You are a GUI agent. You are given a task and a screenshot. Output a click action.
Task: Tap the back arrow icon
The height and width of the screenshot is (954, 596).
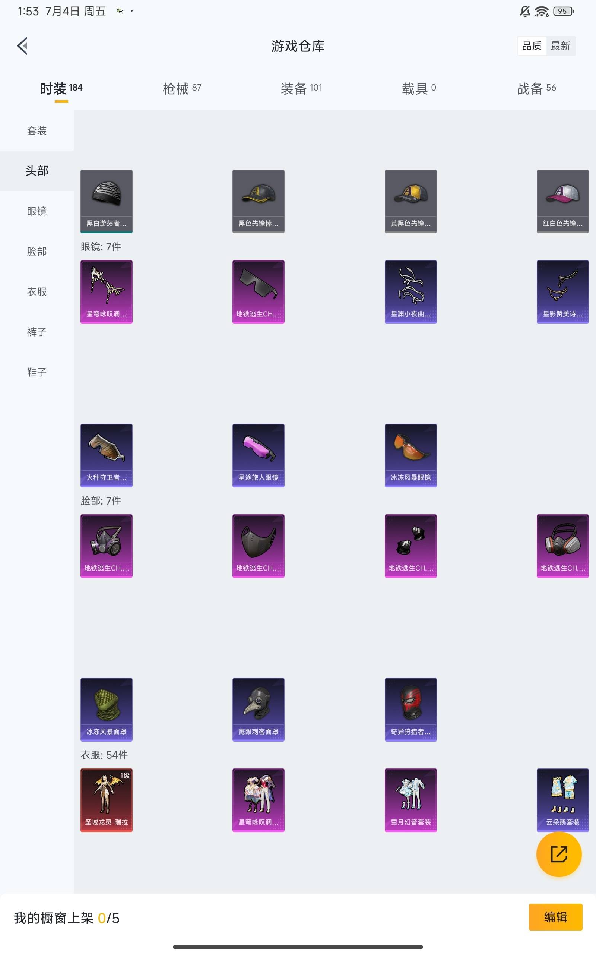pyautogui.click(x=22, y=46)
